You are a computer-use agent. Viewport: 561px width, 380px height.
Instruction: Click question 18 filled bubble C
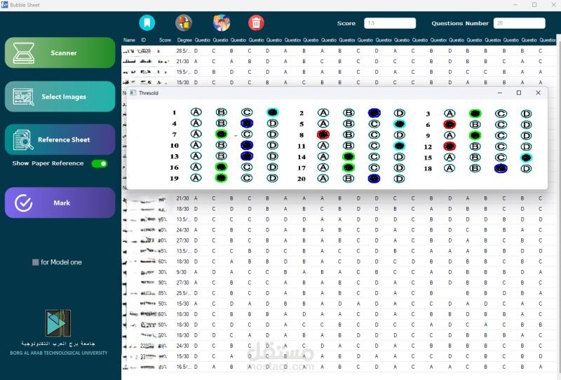[x=501, y=168]
